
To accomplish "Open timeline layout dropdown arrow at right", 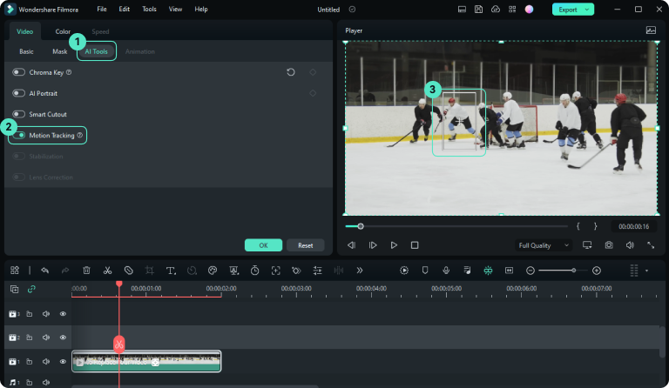I will pos(647,271).
